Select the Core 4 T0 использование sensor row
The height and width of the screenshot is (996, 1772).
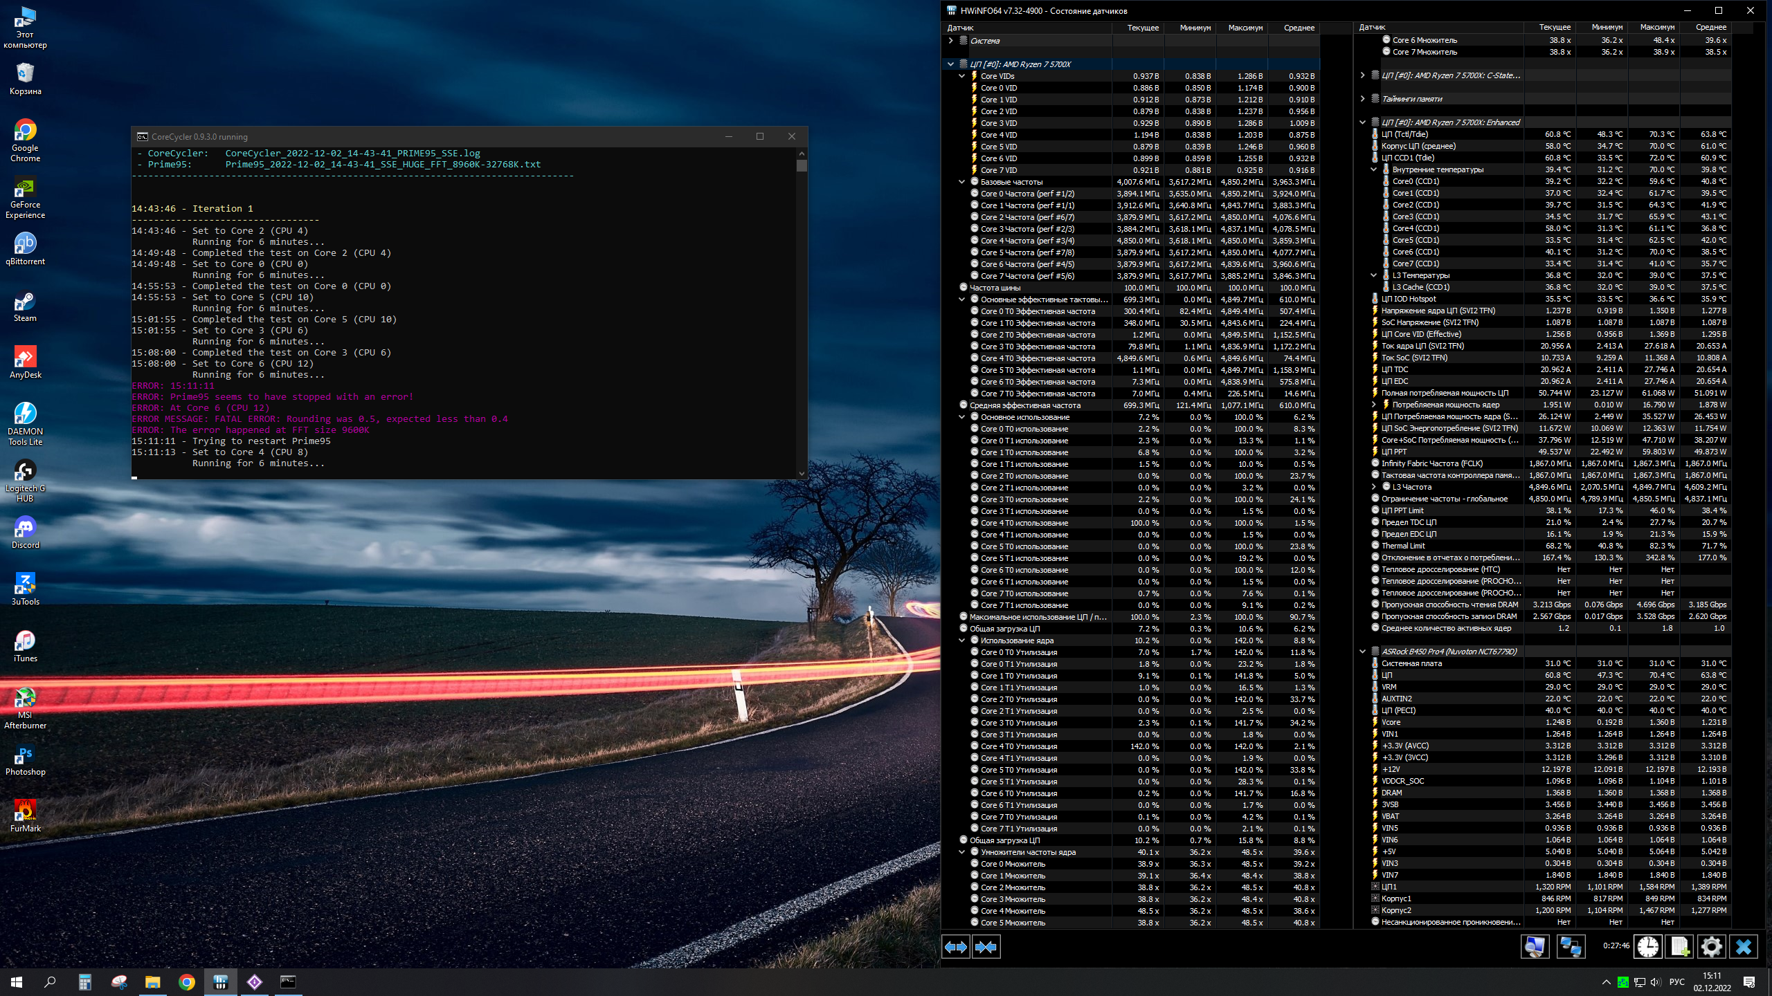1024,523
